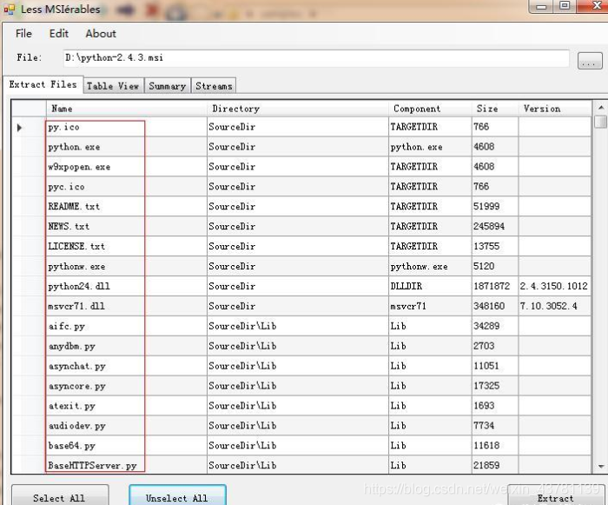Viewport: 608px width, 505px height.
Task: Select the Extract Files tab
Action: point(43,84)
